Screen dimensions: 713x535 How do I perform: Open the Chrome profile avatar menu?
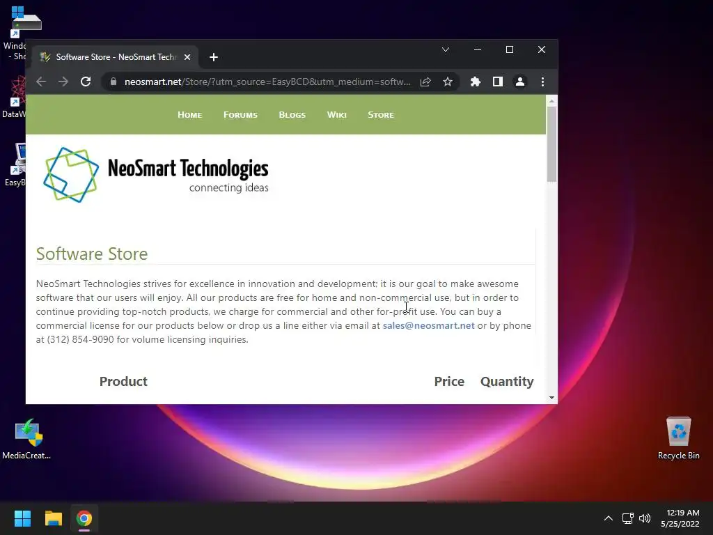coord(519,82)
